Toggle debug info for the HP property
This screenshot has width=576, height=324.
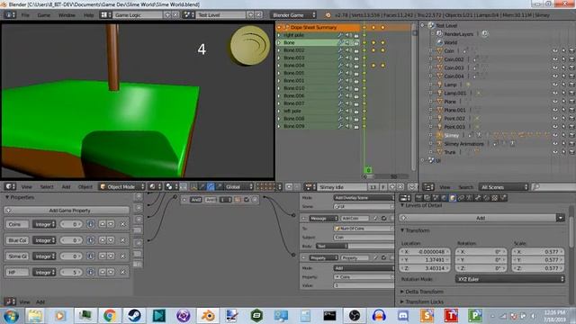coord(90,272)
